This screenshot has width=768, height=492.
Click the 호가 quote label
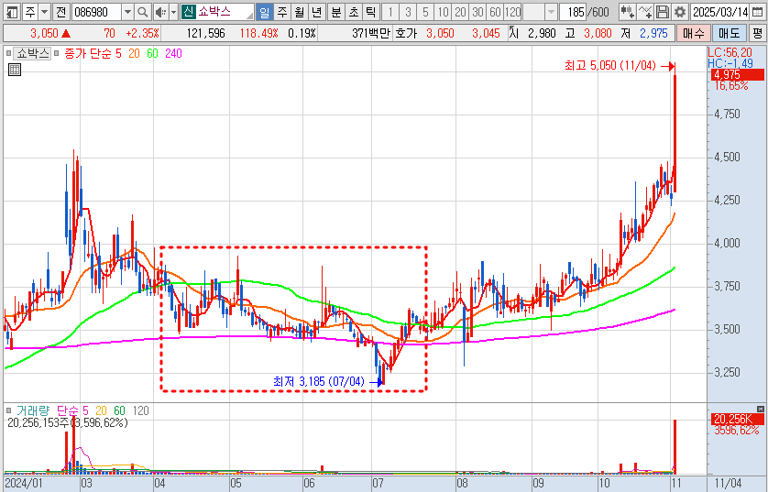tap(406, 33)
